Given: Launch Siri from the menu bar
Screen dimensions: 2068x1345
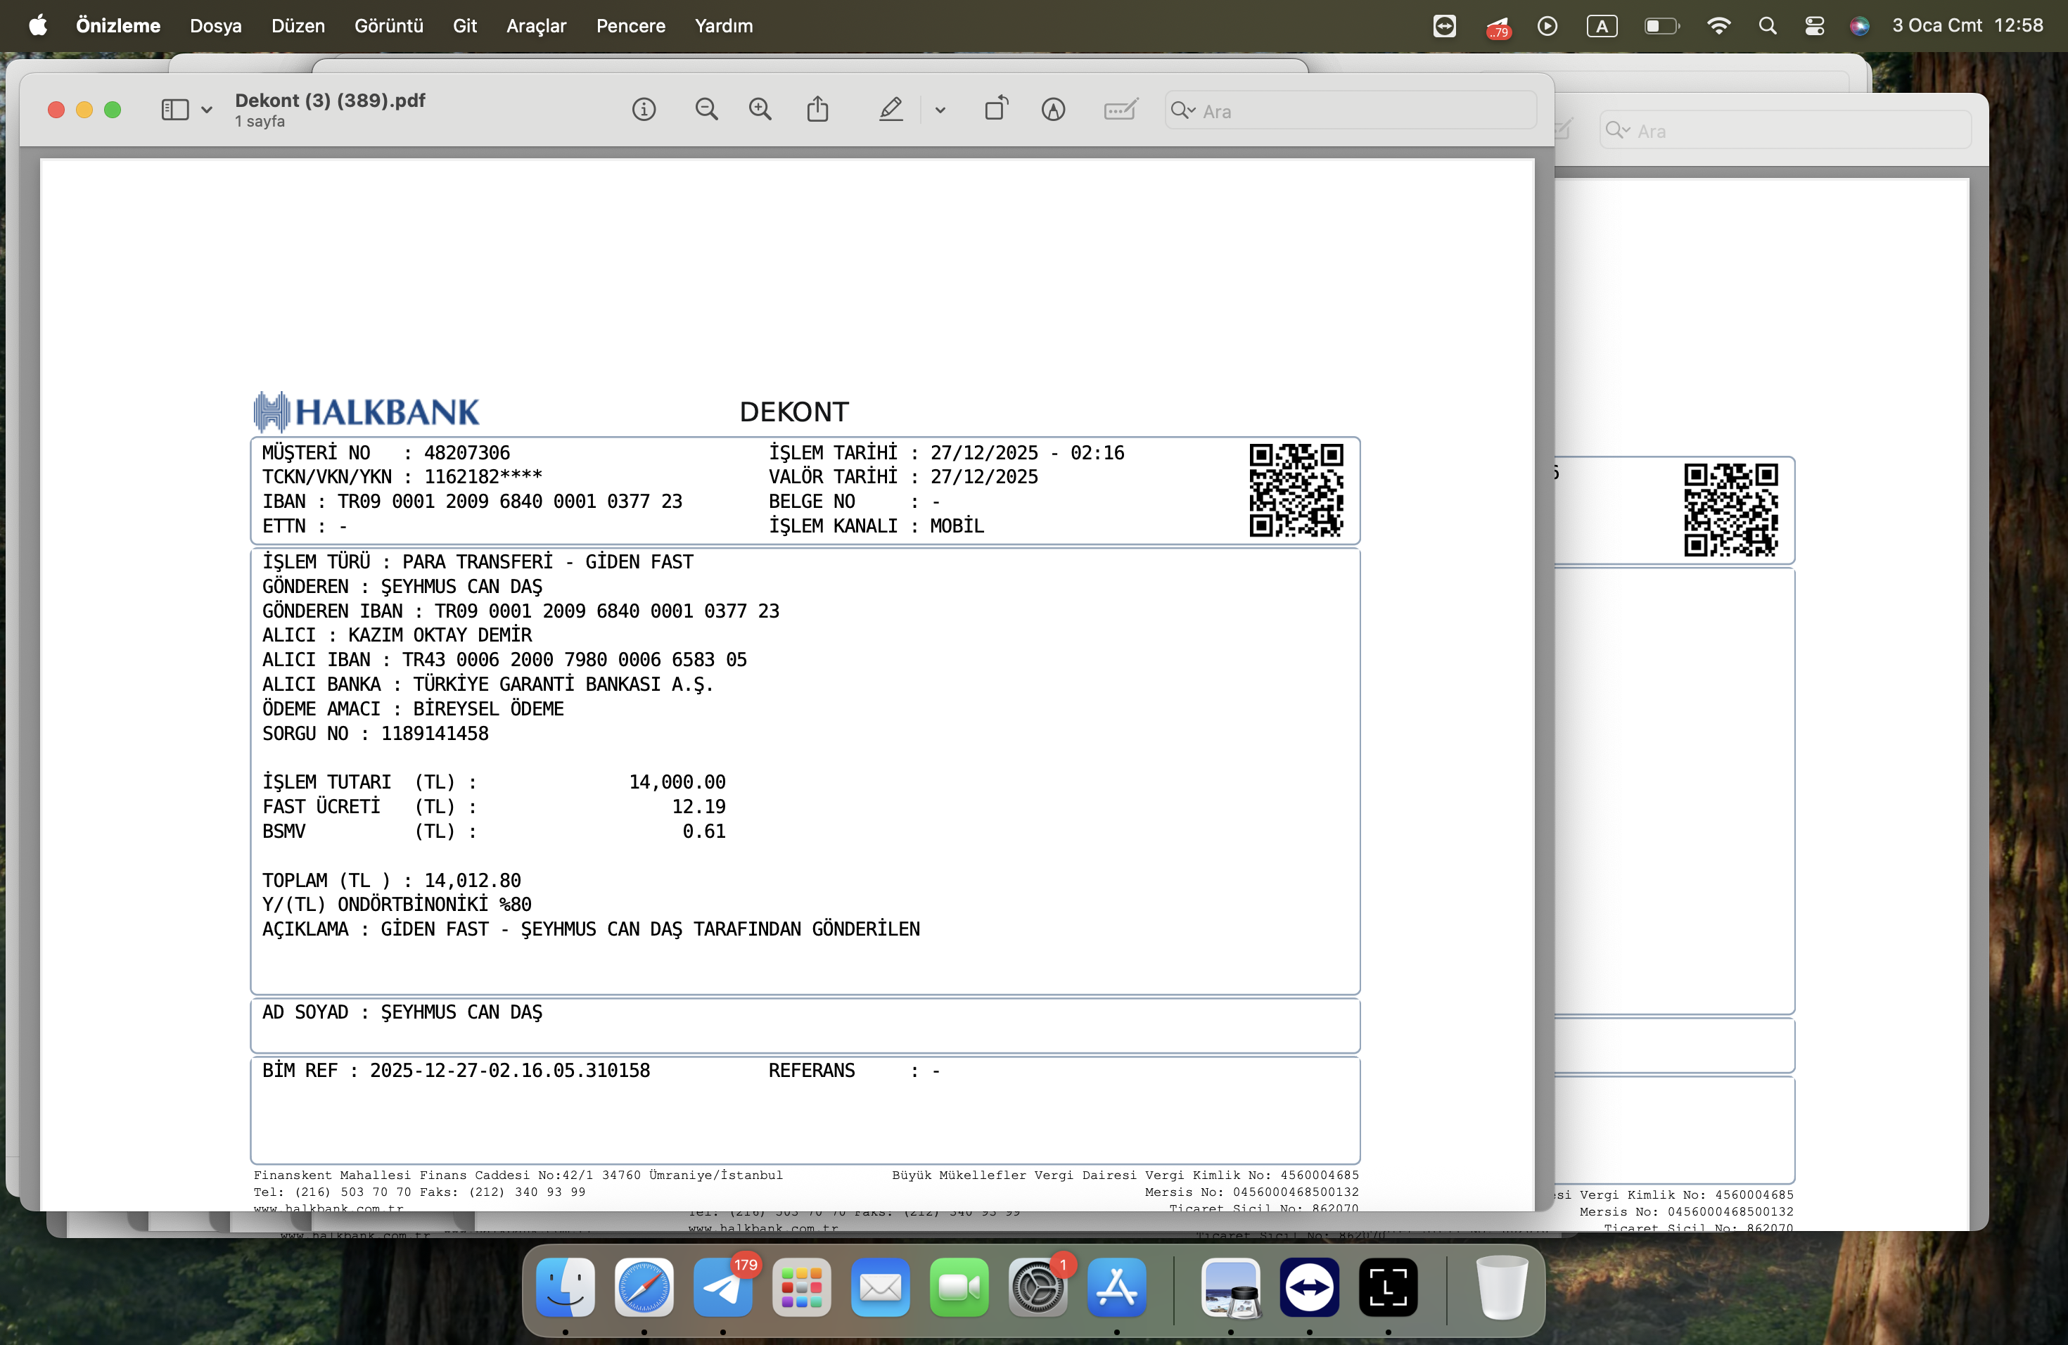Looking at the screenshot, I should click(x=1860, y=26).
